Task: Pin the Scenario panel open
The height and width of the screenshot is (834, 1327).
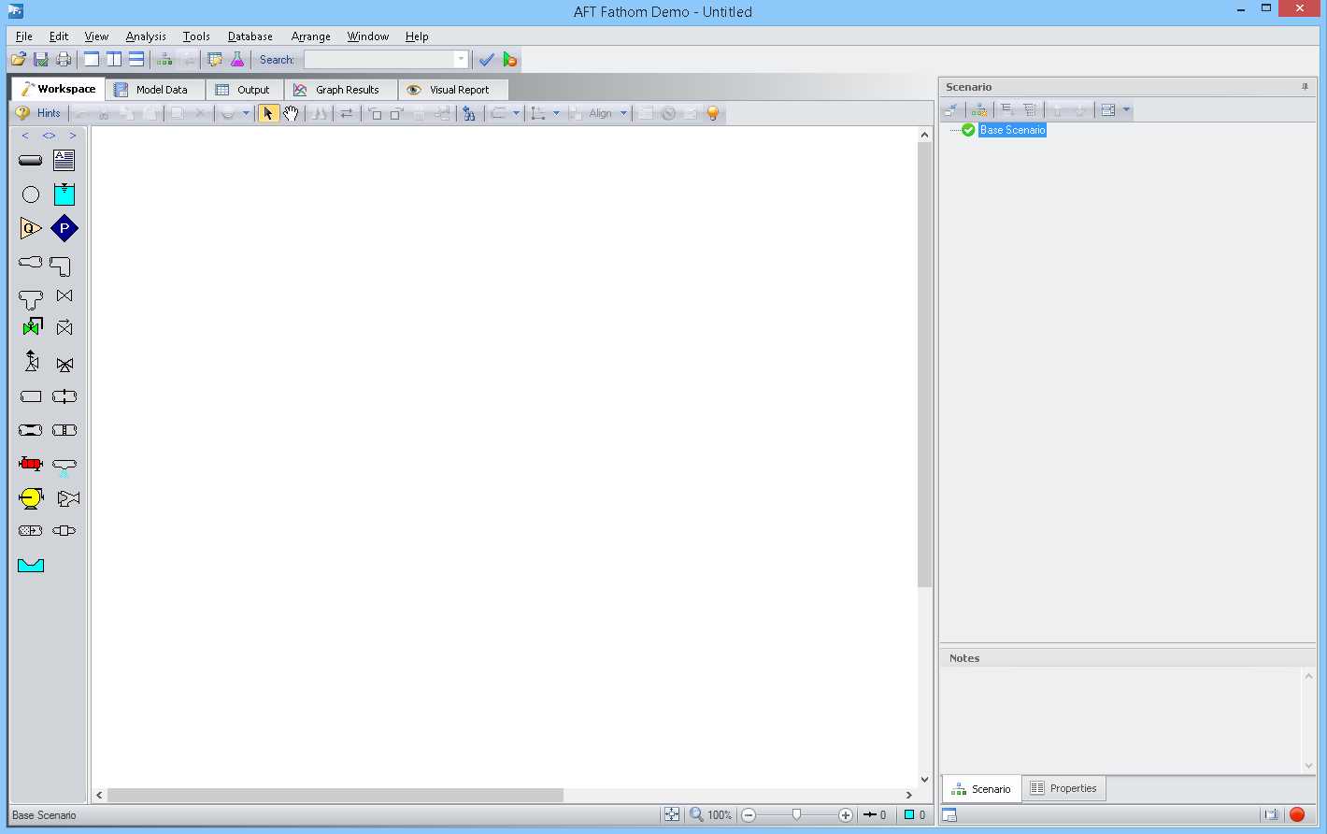Action: tap(1306, 86)
